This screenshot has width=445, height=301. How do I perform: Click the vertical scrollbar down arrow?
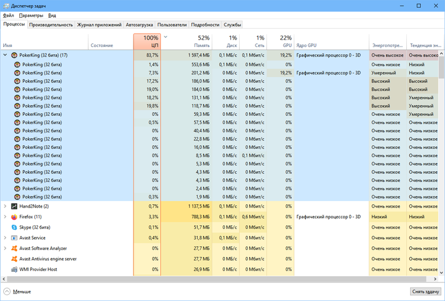441,273
